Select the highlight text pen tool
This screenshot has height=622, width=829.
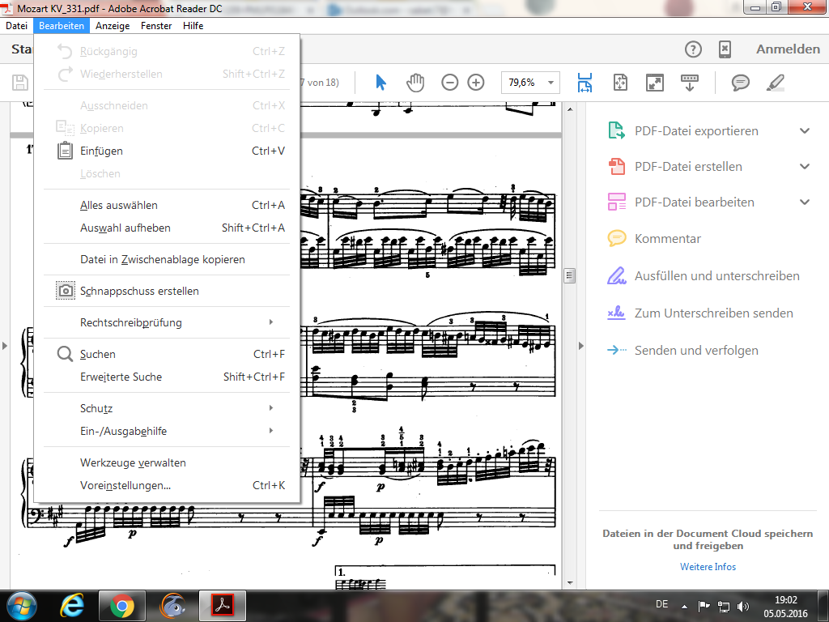[x=775, y=83]
